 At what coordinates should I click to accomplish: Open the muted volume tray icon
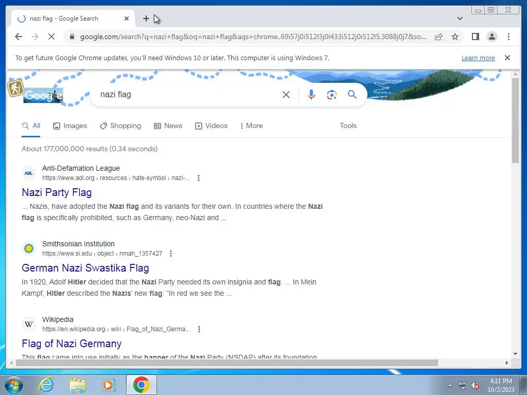pyautogui.click(x=475, y=386)
